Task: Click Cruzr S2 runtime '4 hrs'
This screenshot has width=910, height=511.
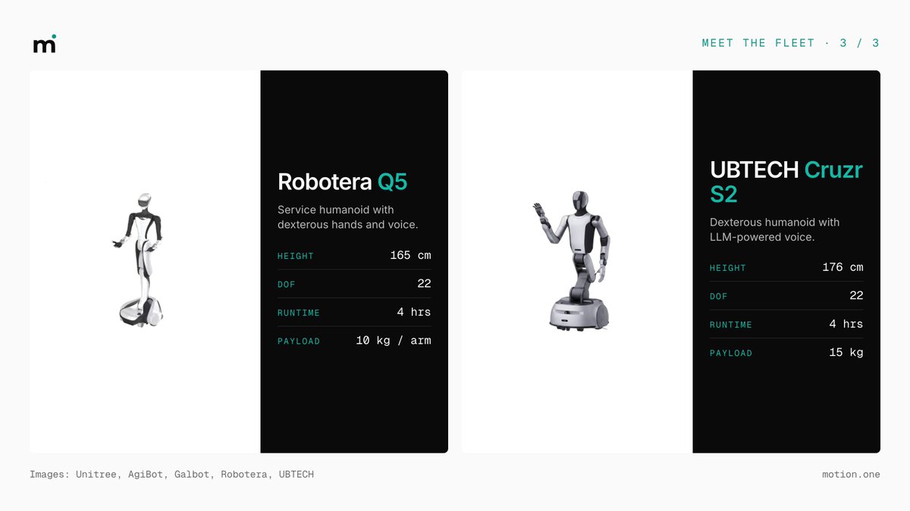Action: [x=846, y=324]
